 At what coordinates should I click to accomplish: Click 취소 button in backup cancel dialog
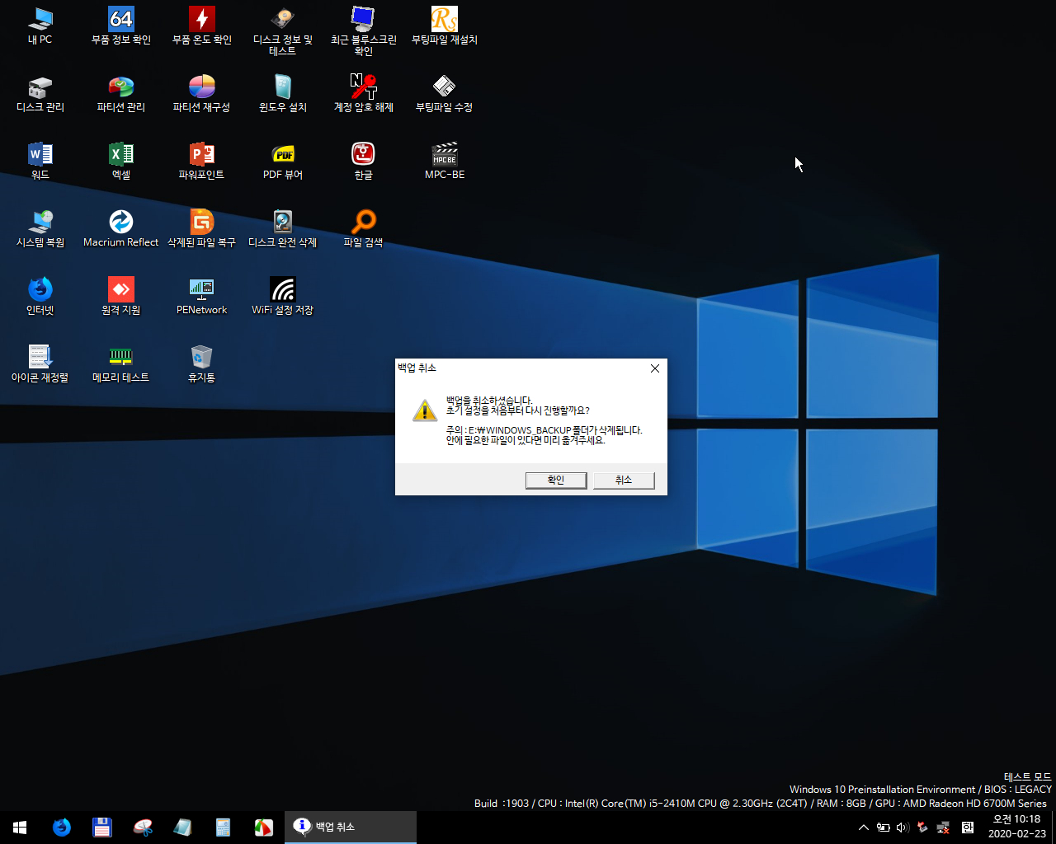624,480
